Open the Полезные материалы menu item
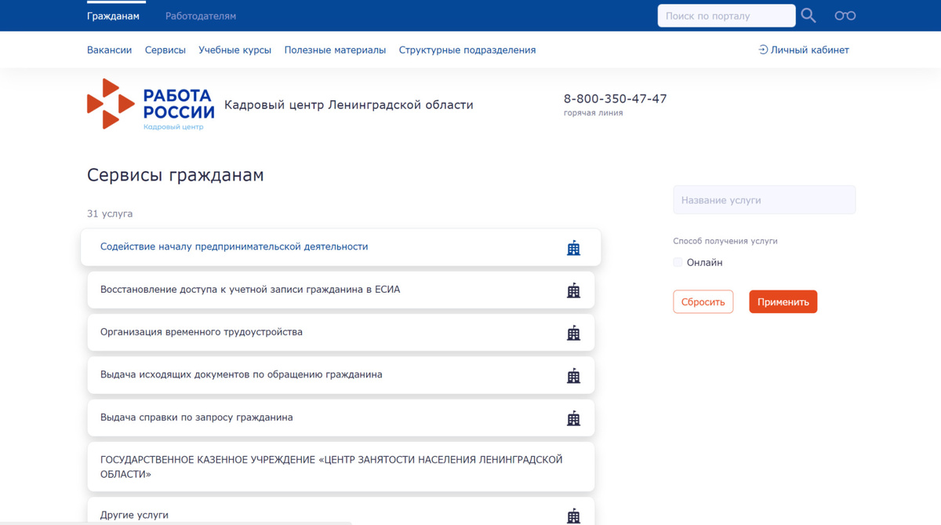 [x=335, y=49]
